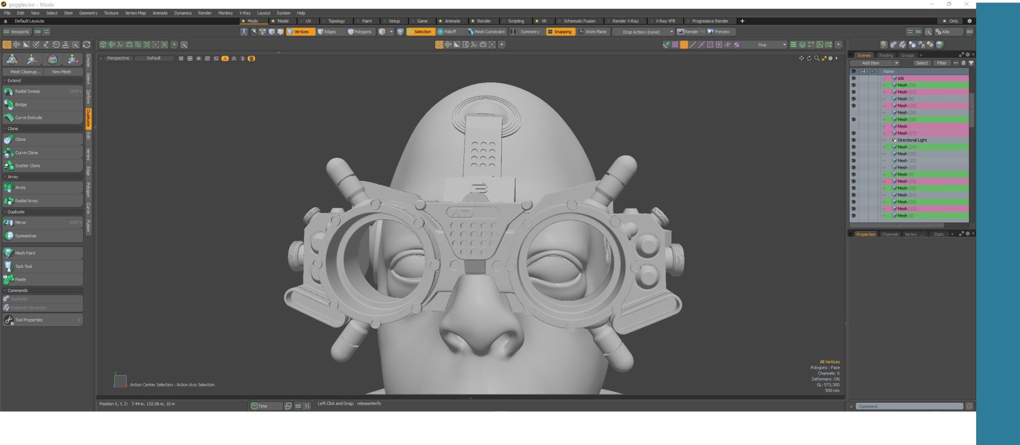Activate the Clone tool

pyautogui.click(x=42, y=139)
